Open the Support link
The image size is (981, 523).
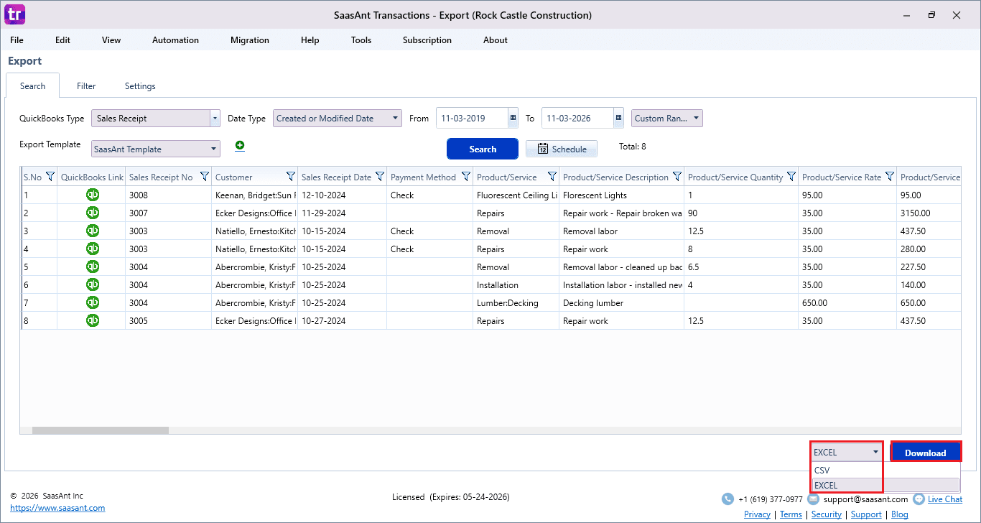[866, 514]
